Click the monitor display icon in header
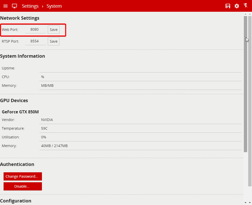 click(15, 6)
